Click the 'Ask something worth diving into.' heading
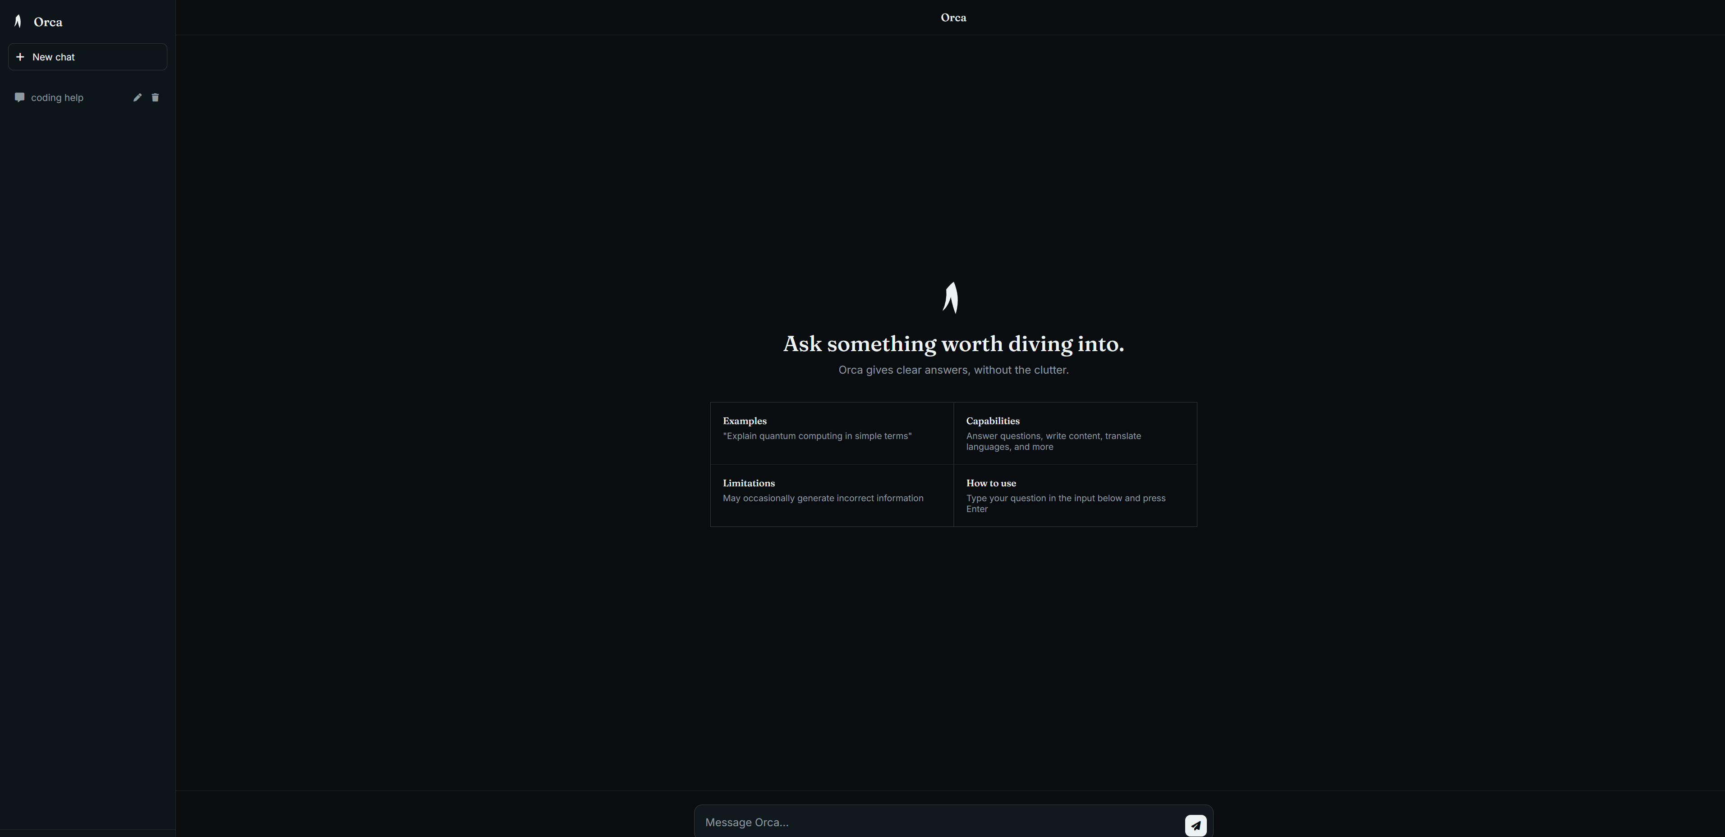 953,344
